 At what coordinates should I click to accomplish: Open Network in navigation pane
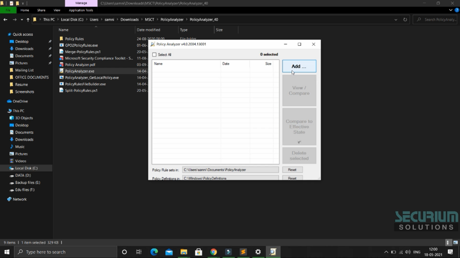(x=19, y=199)
